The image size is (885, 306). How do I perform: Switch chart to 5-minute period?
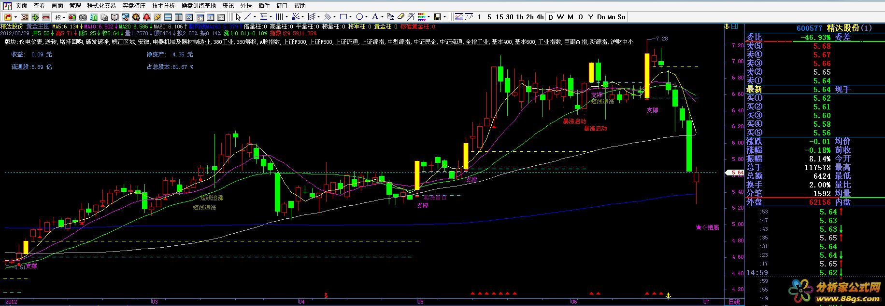[x=489, y=17]
